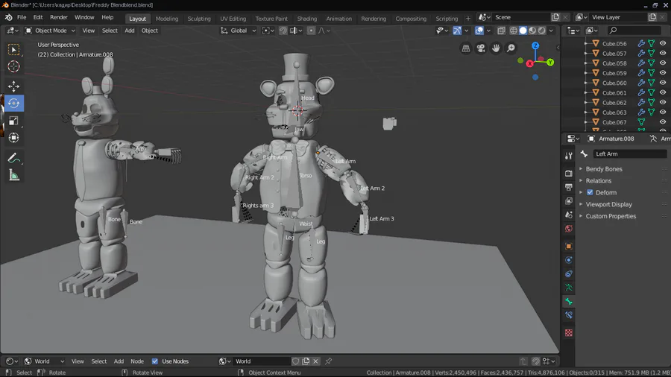Open the Object Mode dropdown
The width and height of the screenshot is (671, 377).
[50, 31]
